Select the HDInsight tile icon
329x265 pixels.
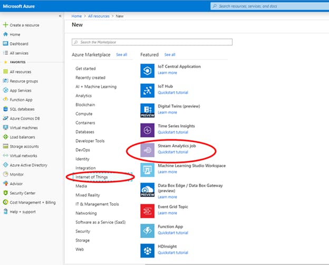click(x=147, y=251)
